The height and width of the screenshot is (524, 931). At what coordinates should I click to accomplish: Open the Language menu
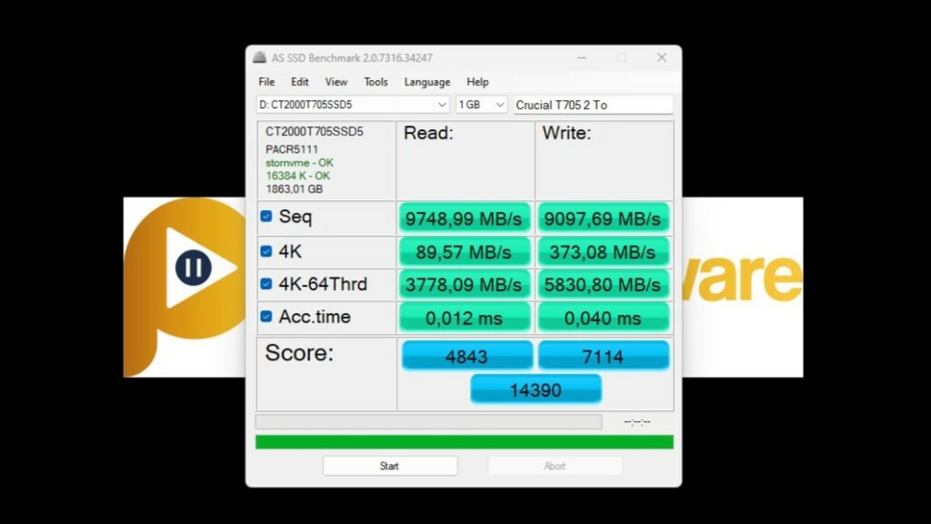427,82
